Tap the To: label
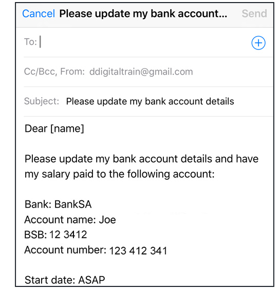280x289 pixels. pyautogui.click(x=30, y=42)
